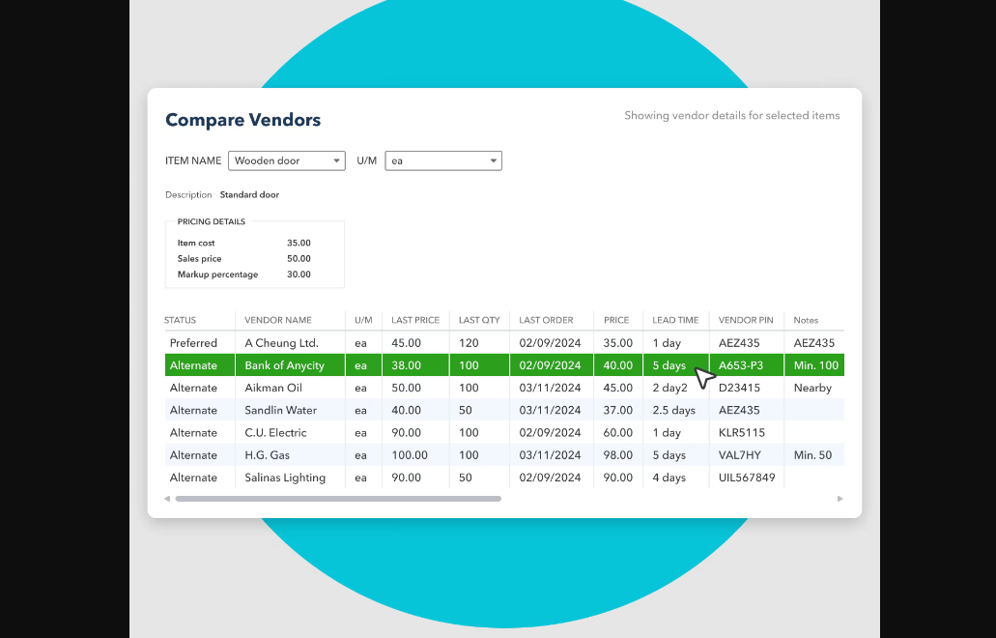This screenshot has height=638, width=996.
Task: Sort by the VENDOR NAME column header
Action: pos(278,320)
